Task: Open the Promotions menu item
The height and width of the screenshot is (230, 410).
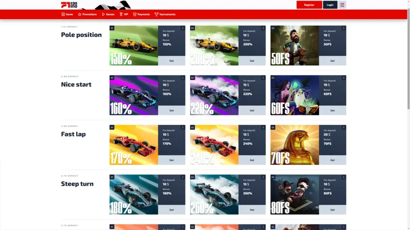Action: pyautogui.click(x=87, y=14)
